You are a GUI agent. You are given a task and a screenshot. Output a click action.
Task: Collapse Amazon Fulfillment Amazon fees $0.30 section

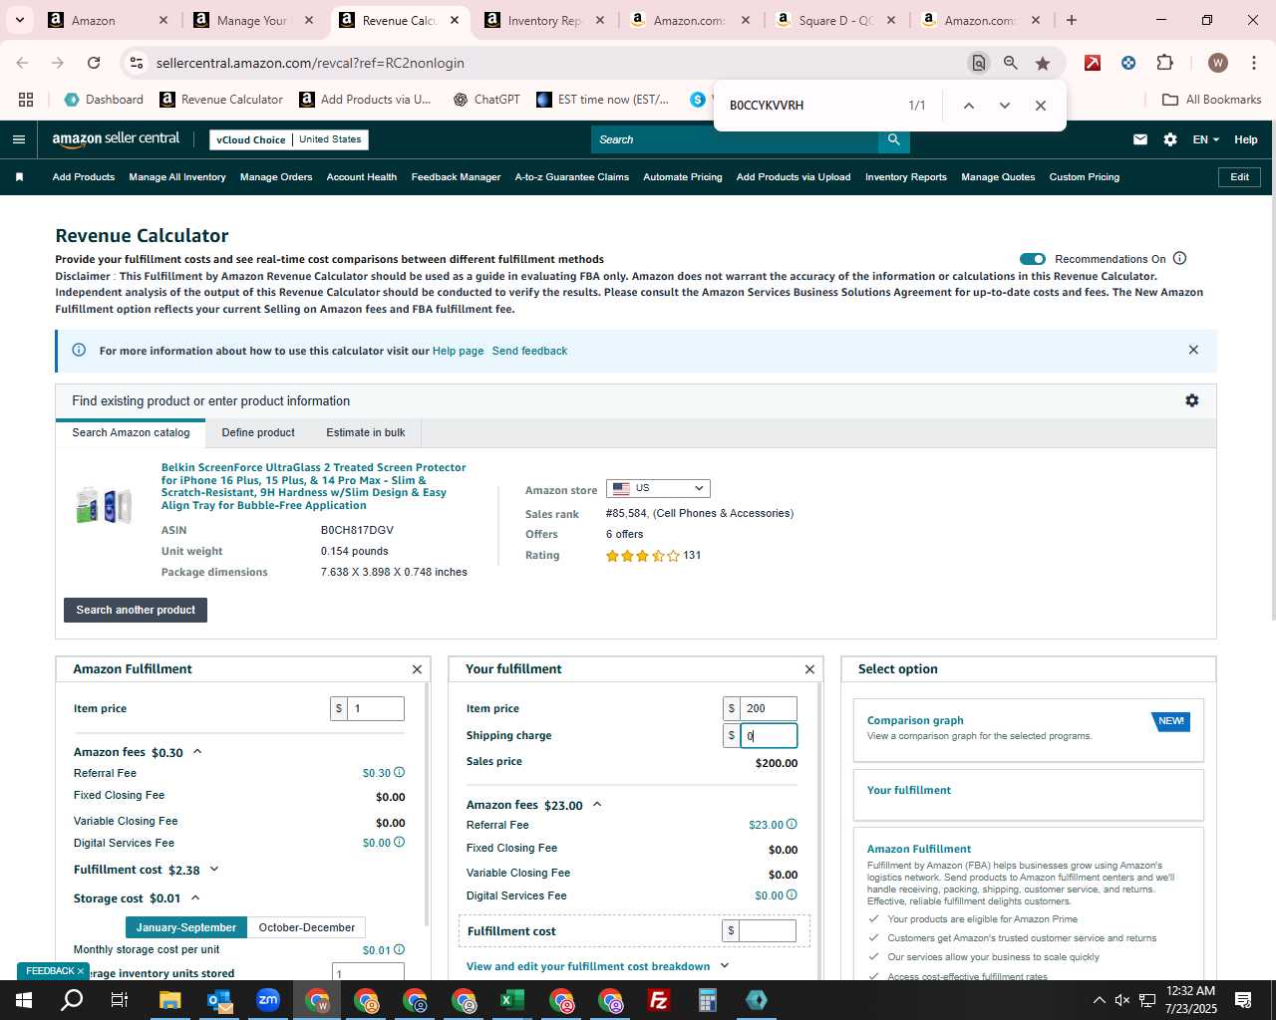pyautogui.click(x=197, y=752)
